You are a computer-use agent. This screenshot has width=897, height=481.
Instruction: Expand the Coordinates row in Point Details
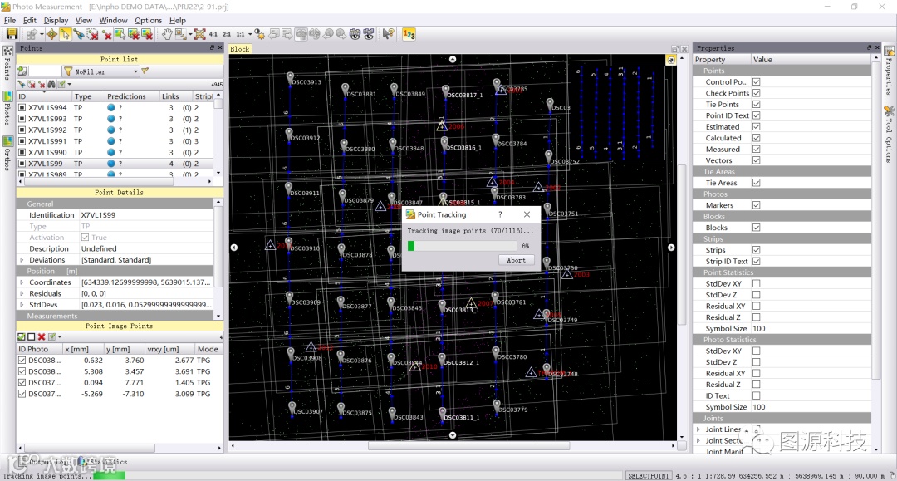(x=22, y=282)
